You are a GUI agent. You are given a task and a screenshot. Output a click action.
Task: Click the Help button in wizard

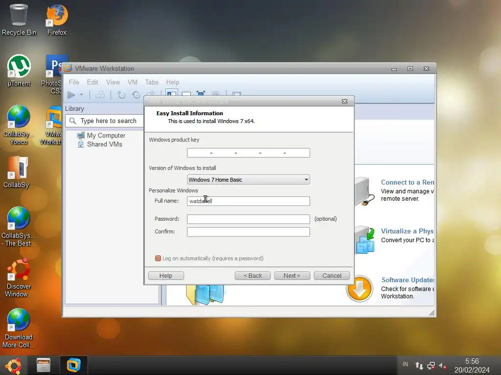166,275
